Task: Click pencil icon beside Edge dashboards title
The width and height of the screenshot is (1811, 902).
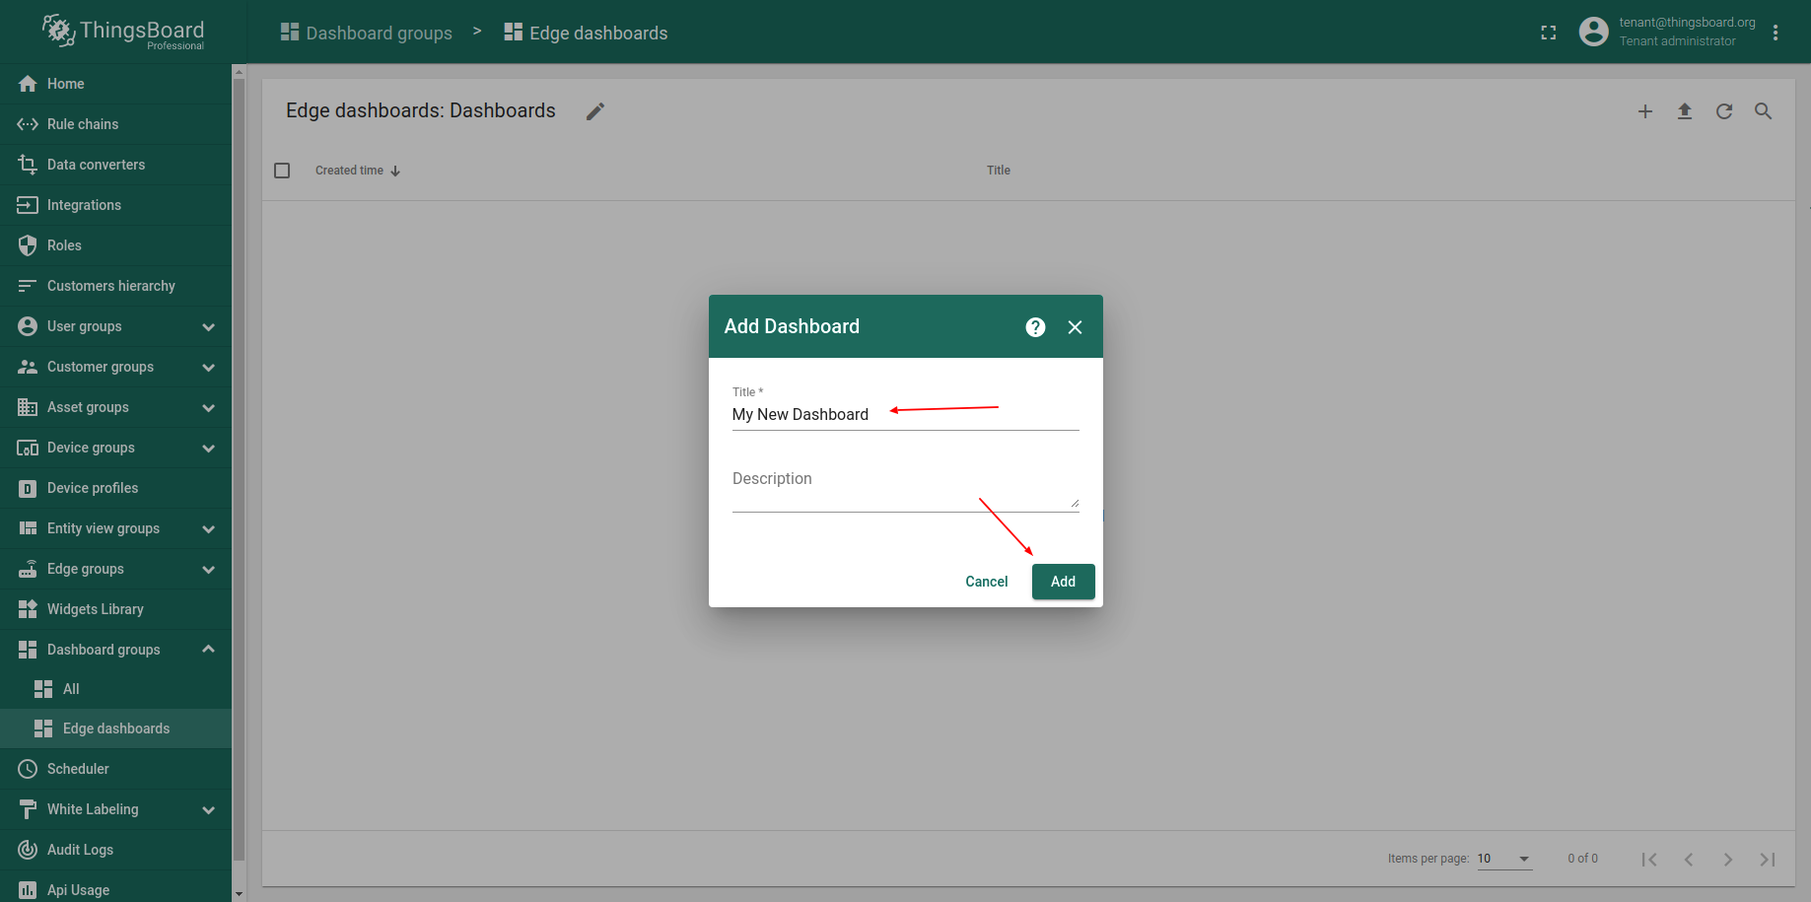Action: coord(595,111)
